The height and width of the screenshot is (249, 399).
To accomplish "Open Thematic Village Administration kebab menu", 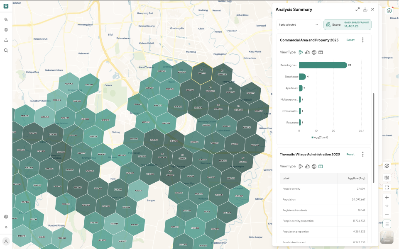I will [x=363, y=154].
